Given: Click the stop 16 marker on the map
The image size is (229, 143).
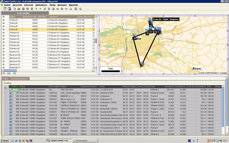Looking at the screenshot, I should 134,39.
